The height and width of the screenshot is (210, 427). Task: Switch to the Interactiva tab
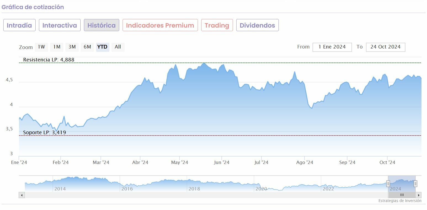(60, 25)
